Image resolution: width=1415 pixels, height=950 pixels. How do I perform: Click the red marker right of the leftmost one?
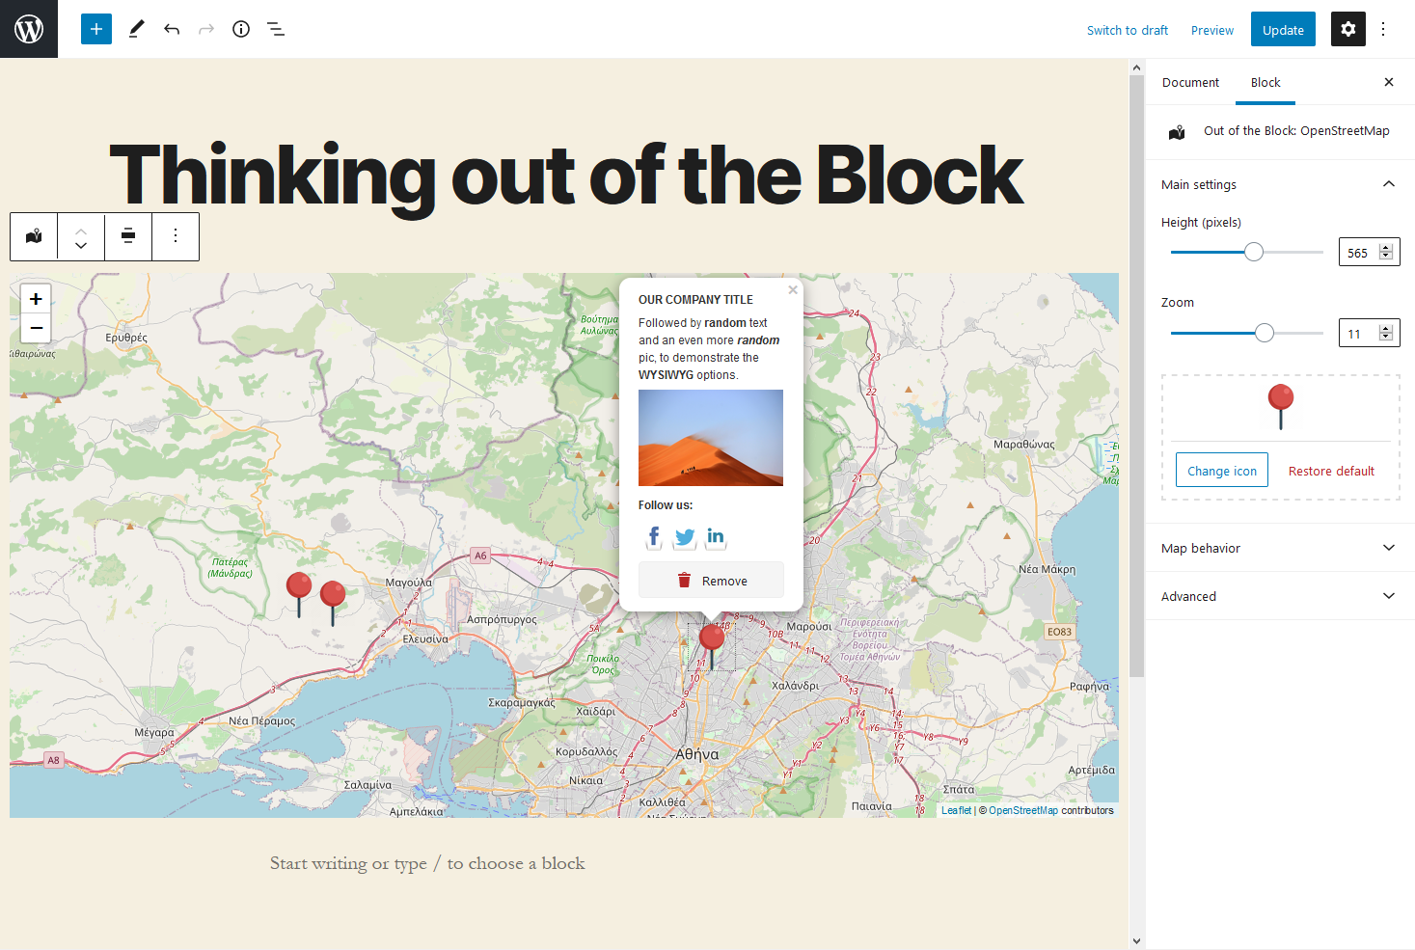(x=333, y=603)
